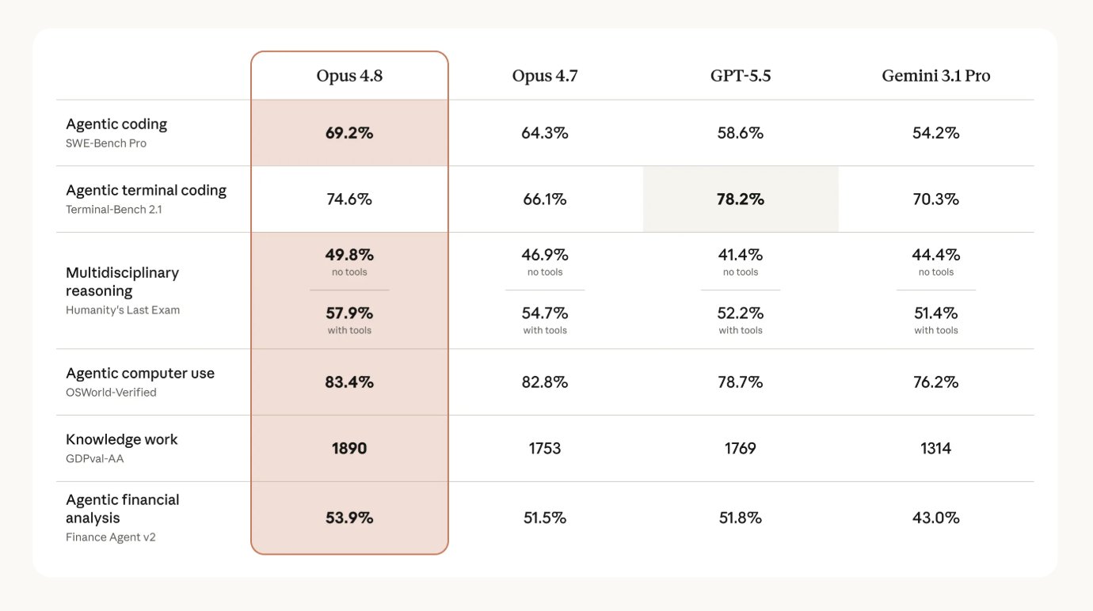Click the 83.4% OSWorld-Verified score
The height and width of the screenshot is (611, 1093).
click(x=349, y=382)
